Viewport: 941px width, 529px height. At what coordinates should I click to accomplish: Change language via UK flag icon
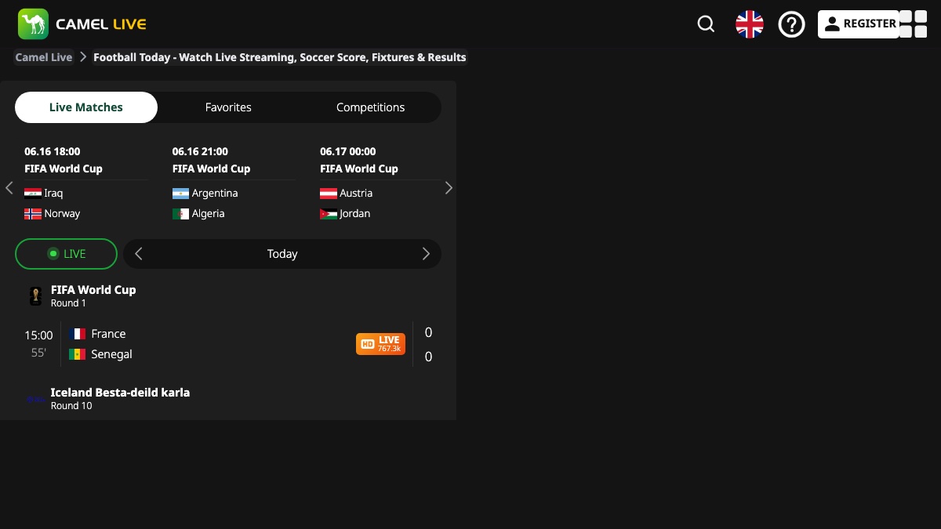click(x=750, y=24)
